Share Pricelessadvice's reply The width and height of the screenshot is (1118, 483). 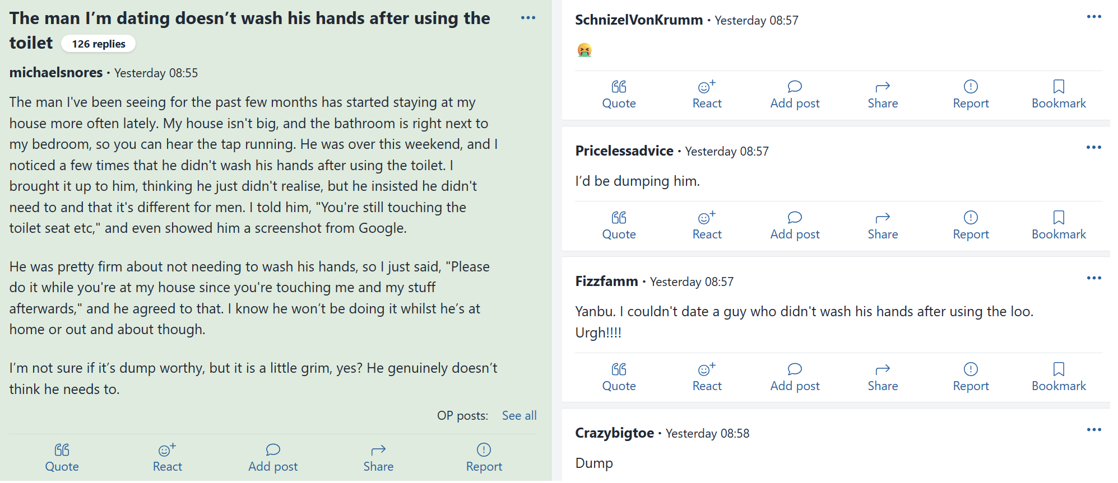[883, 226]
